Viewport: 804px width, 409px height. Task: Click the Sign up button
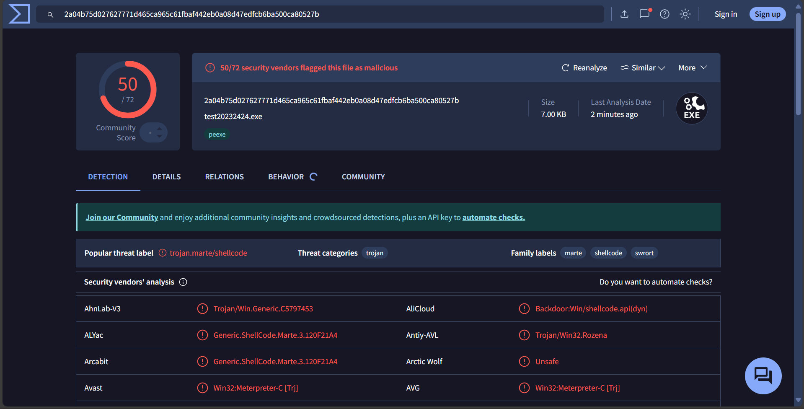click(x=768, y=14)
